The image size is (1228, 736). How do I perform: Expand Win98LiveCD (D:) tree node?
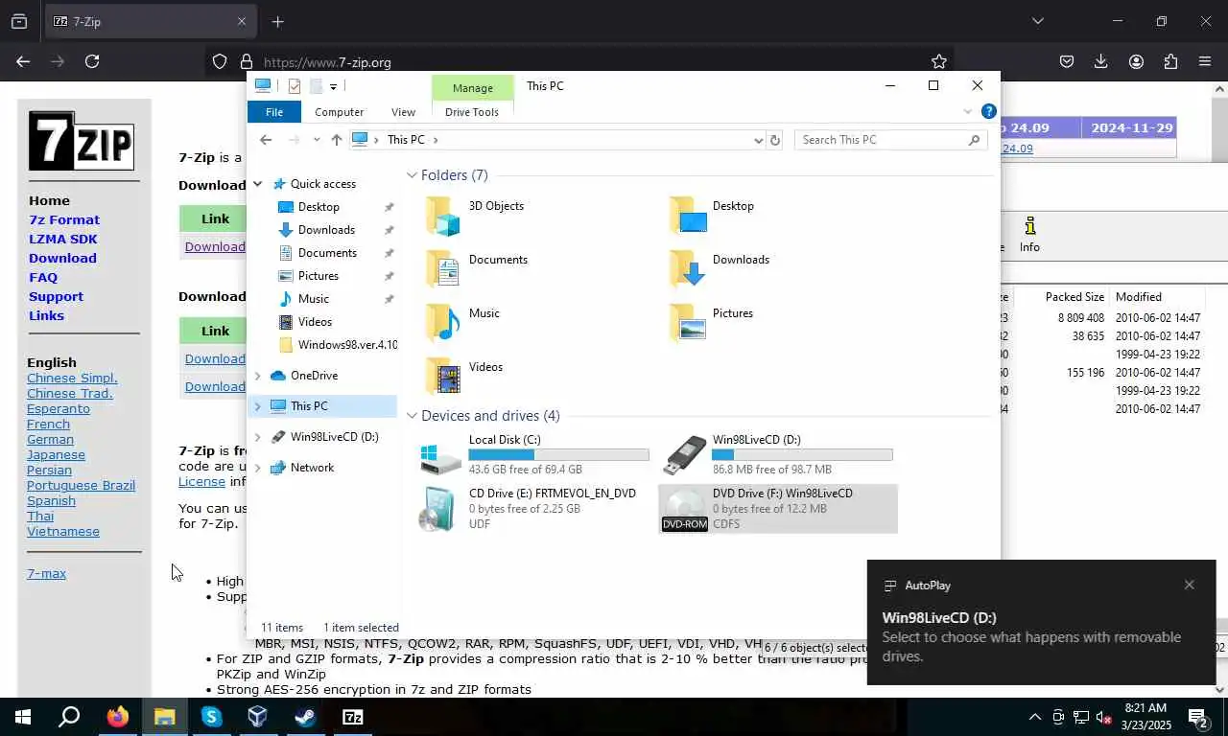pyautogui.click(x=258, y=437)
